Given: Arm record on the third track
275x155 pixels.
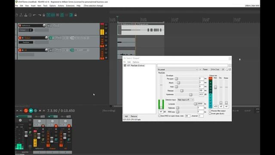Looking at the screenshot, I should click(20, 50).
